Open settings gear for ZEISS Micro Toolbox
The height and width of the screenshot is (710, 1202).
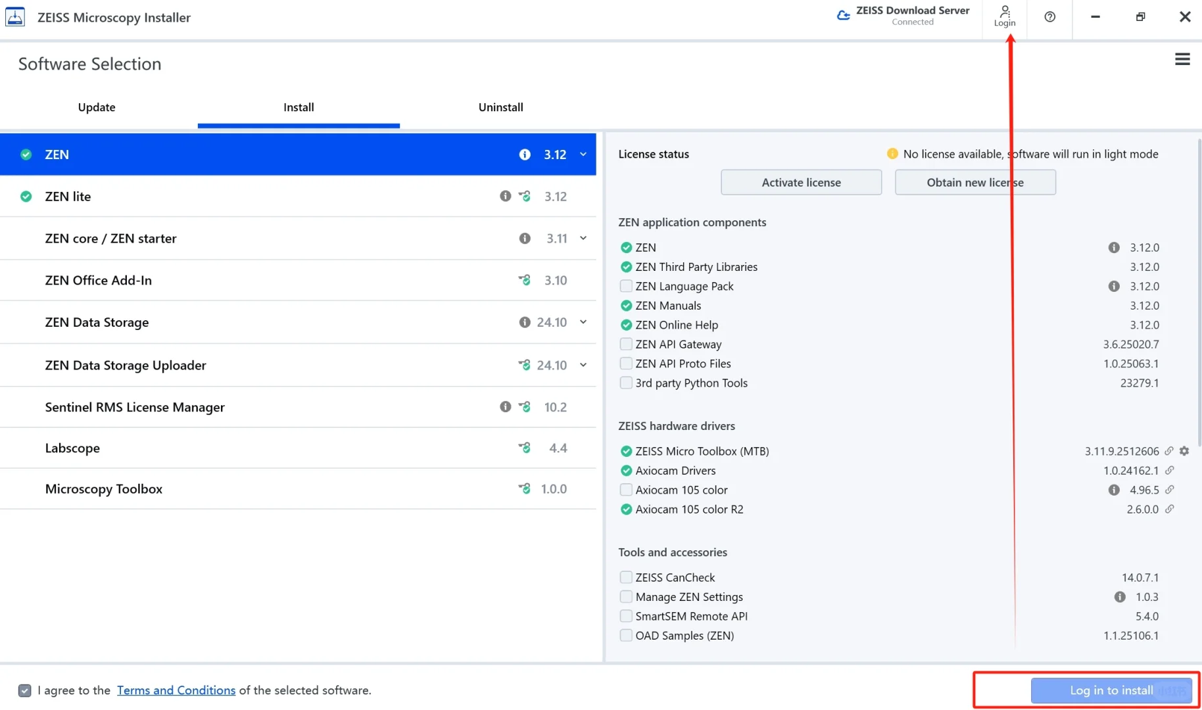pos(1184,451)
